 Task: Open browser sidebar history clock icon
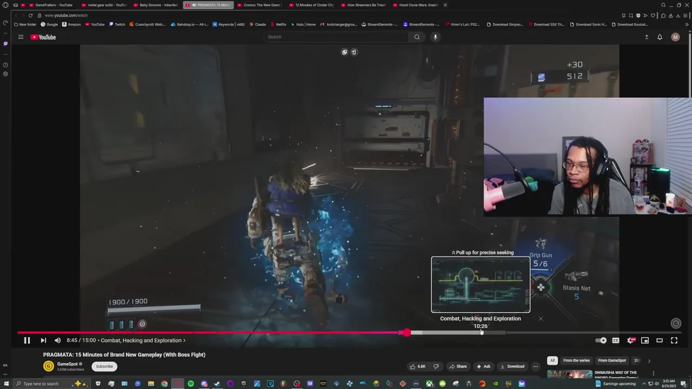point(5,65)
